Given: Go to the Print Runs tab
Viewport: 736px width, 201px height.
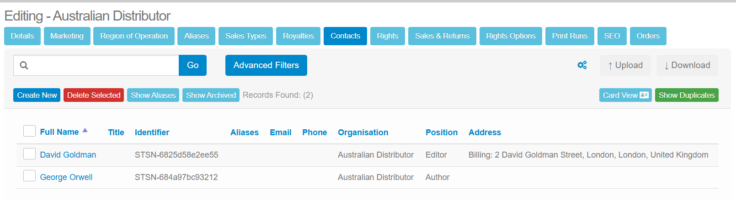Looking at the screenshot, I should tap(570, 36).
